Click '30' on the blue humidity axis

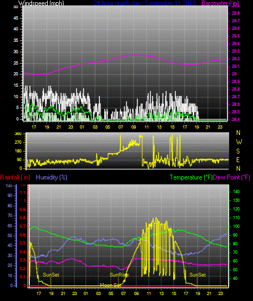pos(10,255)
